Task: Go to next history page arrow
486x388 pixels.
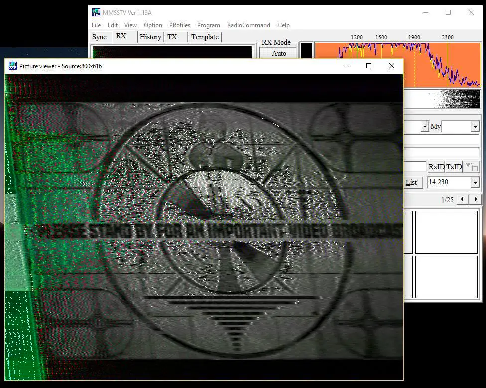Action: (x=475, y=199)
